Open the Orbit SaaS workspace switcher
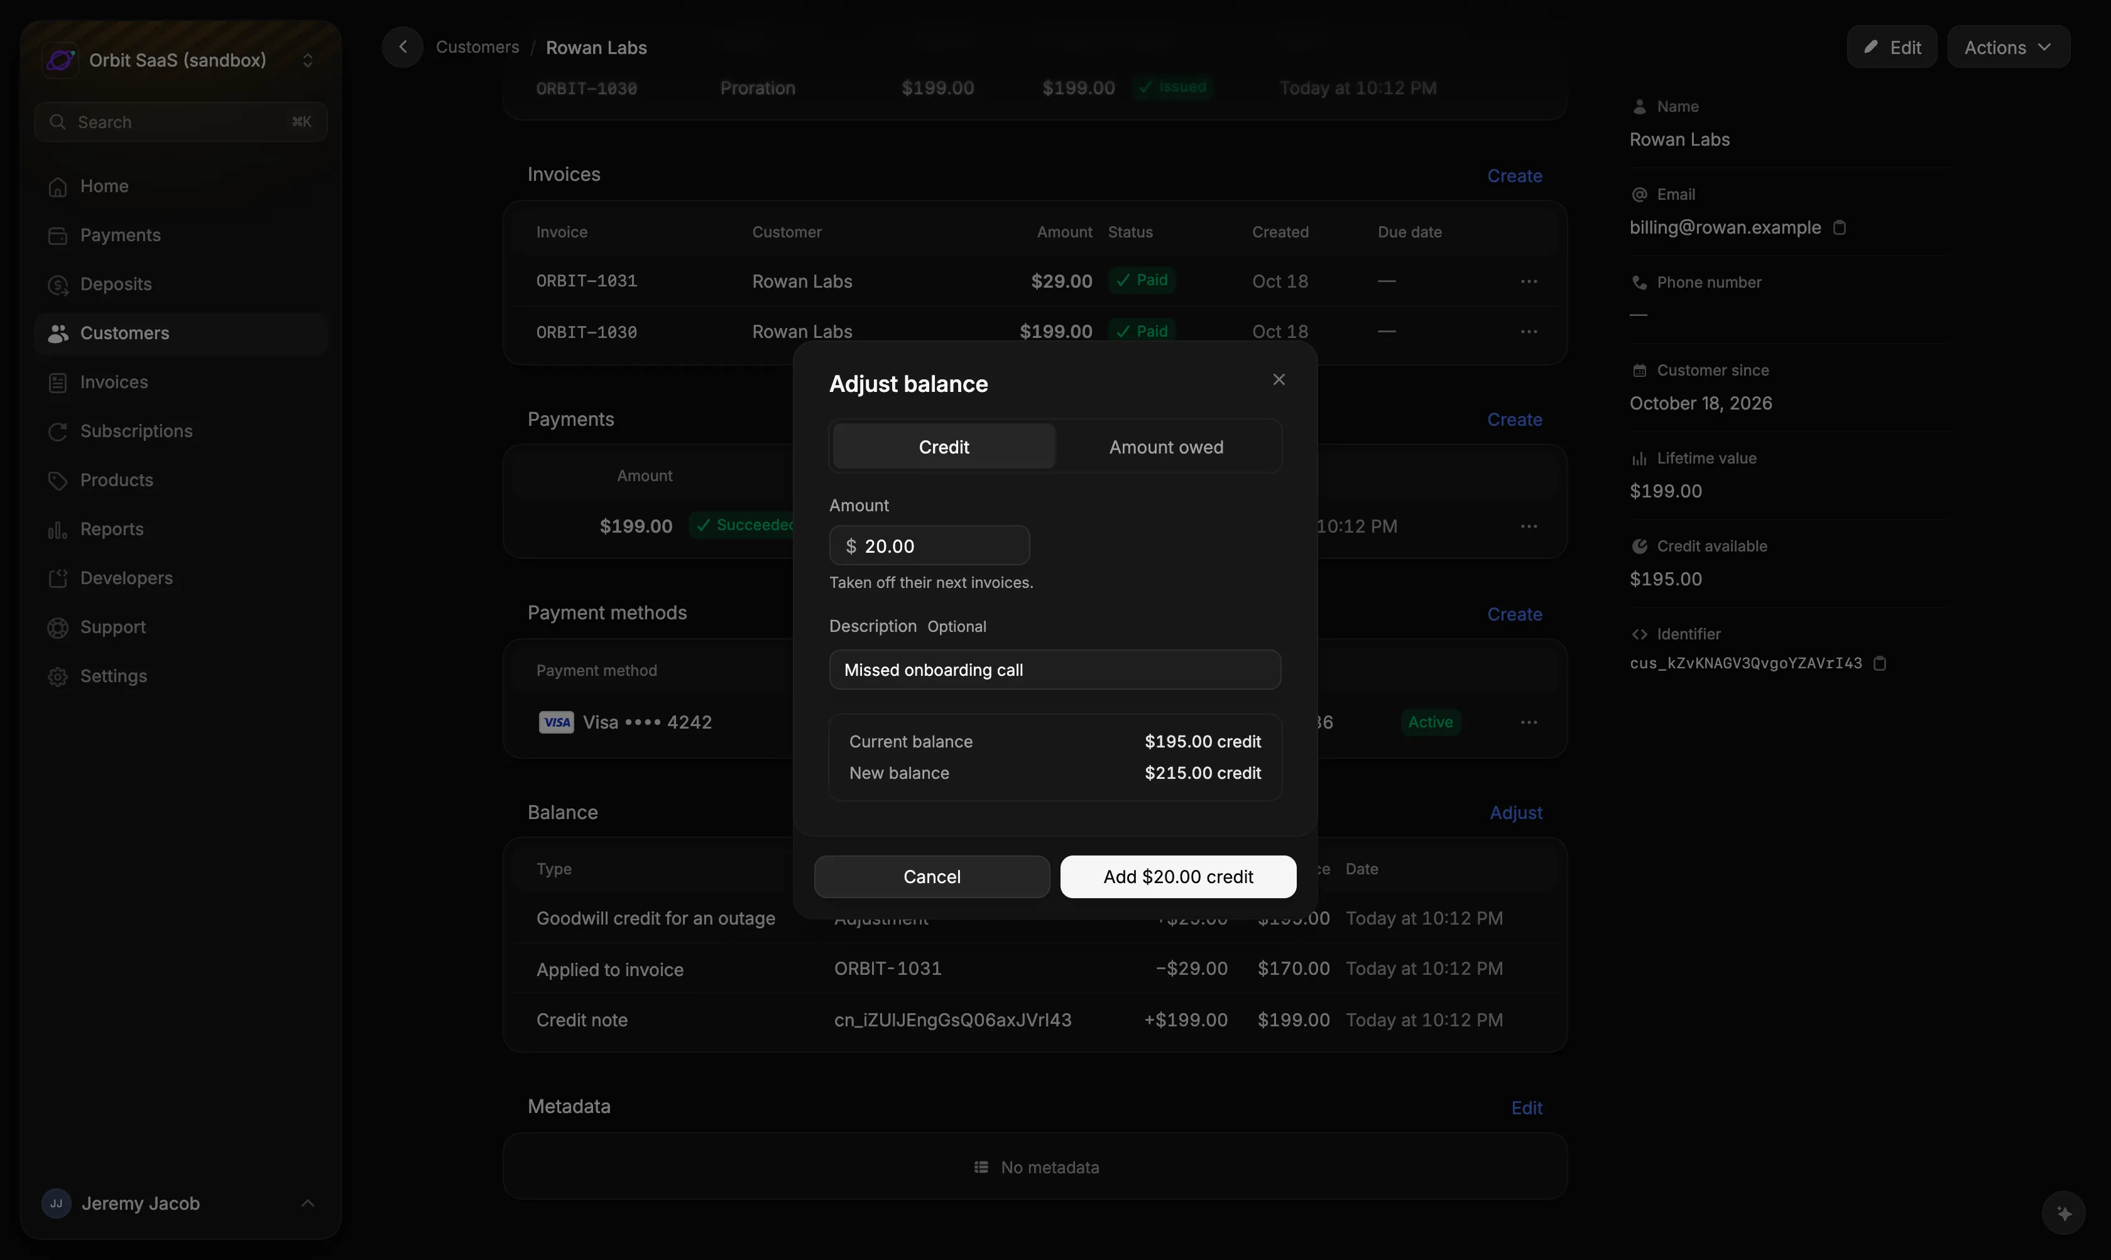The height and width of the screenshot is (1260, 2111). point(180,60)
